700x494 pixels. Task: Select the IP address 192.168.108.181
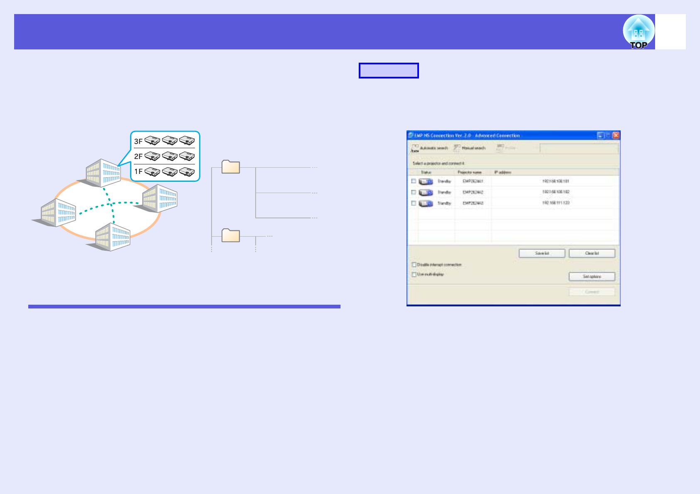point(556,181)
